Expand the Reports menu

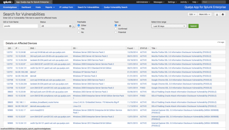[x=50, y=7]
